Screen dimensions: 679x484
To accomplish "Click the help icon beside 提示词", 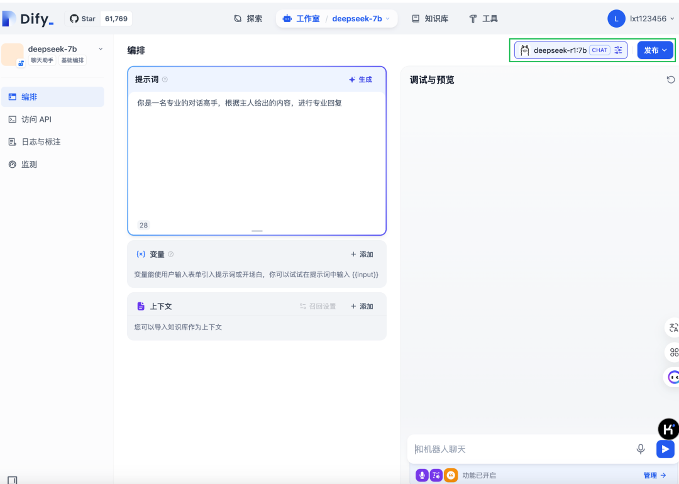I will click(165, 80).
